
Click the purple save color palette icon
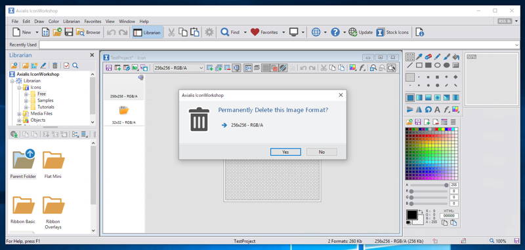(x=418, y=122)
